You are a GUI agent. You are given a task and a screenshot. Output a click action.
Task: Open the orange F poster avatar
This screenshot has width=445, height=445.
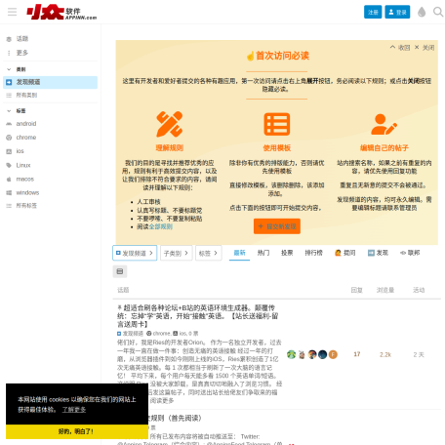333,354
